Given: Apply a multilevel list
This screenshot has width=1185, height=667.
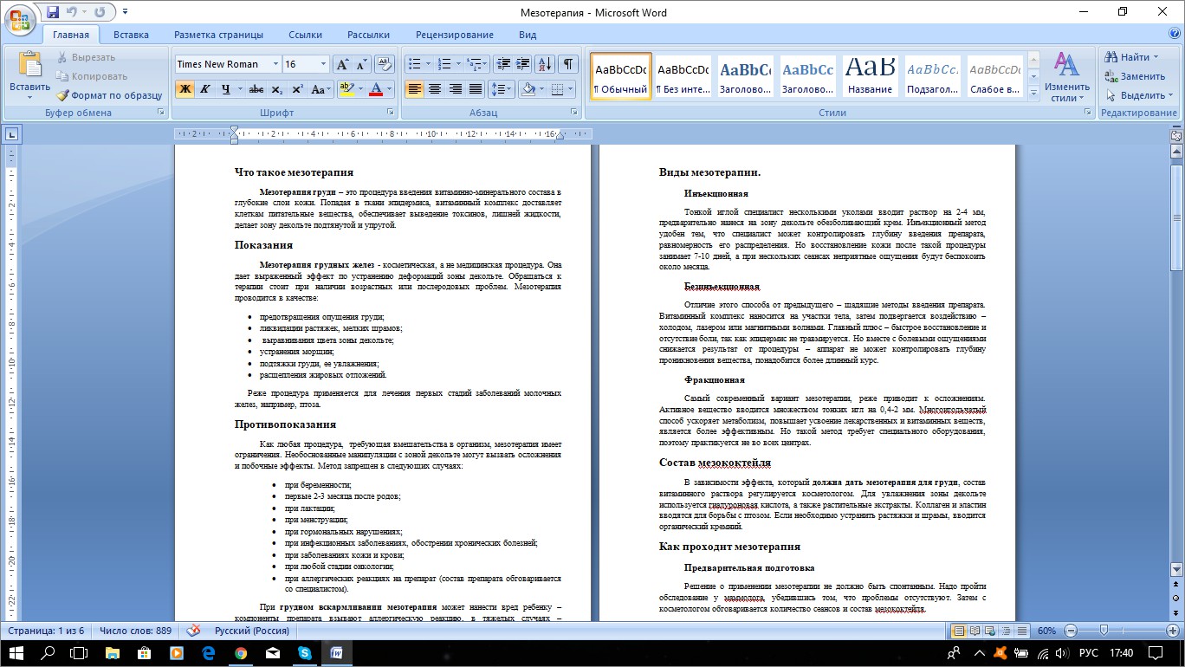Looking at the screenshot, I should pos(474,64).
